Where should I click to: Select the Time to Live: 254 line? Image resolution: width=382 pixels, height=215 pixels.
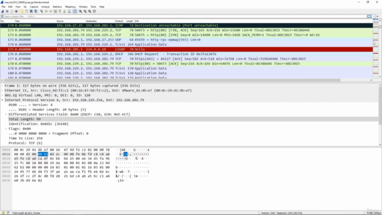[x=26, y=138]
